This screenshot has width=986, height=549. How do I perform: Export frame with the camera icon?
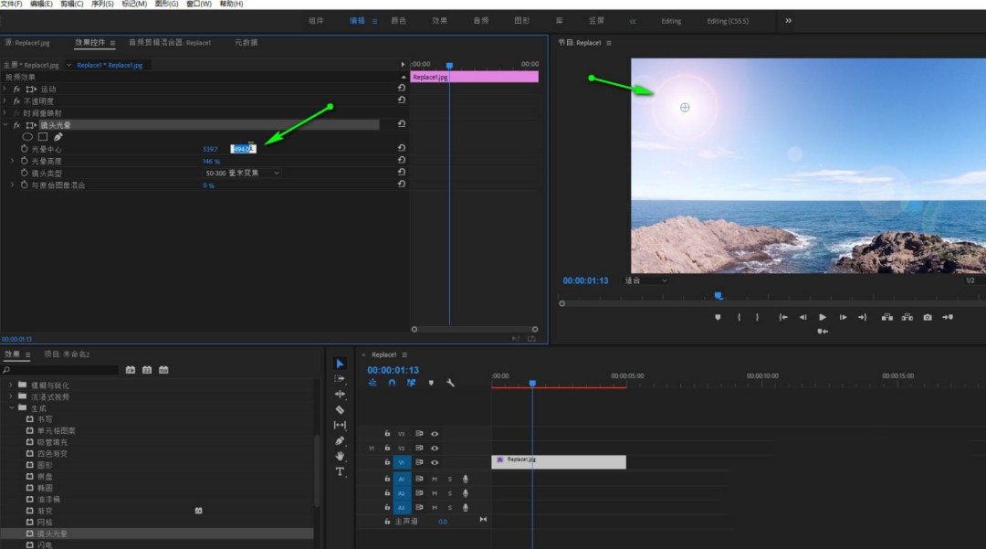pyautogui.click(x=928, y=318)
